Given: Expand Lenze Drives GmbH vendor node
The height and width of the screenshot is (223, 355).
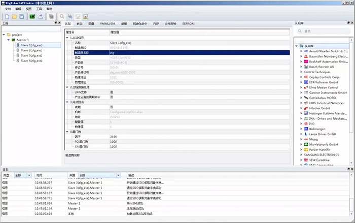Looking at the screenshot, I should [x=301, y=134].
